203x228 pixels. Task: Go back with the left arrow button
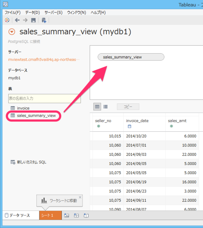click(17, 20)
